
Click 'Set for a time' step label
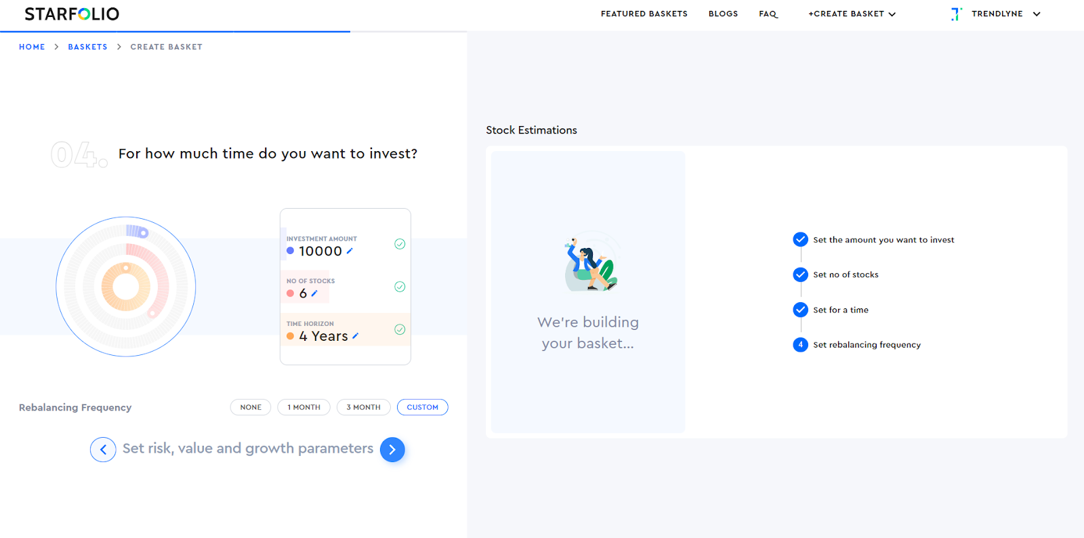pyautogui.click(x=841, y=310)
